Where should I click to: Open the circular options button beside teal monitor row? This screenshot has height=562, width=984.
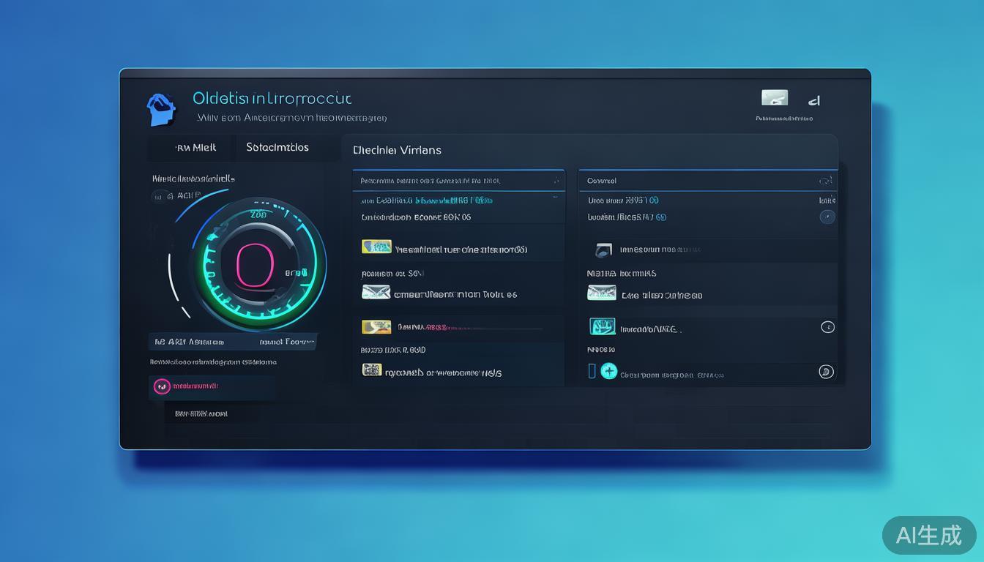click(x=827, y=327)
